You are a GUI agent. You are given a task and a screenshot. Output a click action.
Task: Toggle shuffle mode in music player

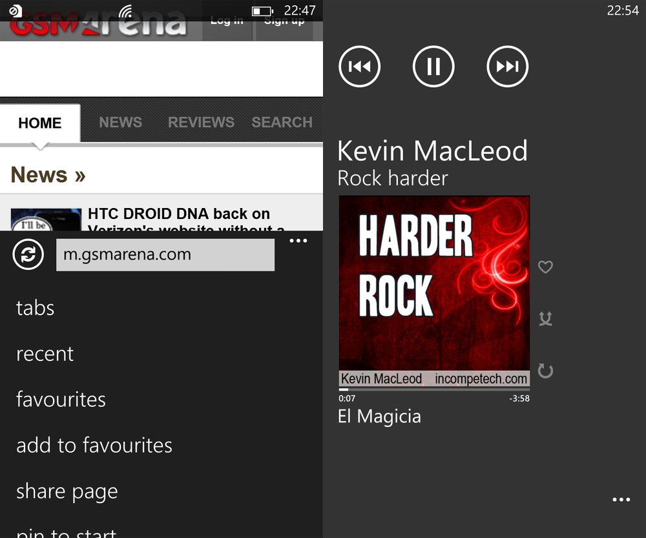click(545, 318)
